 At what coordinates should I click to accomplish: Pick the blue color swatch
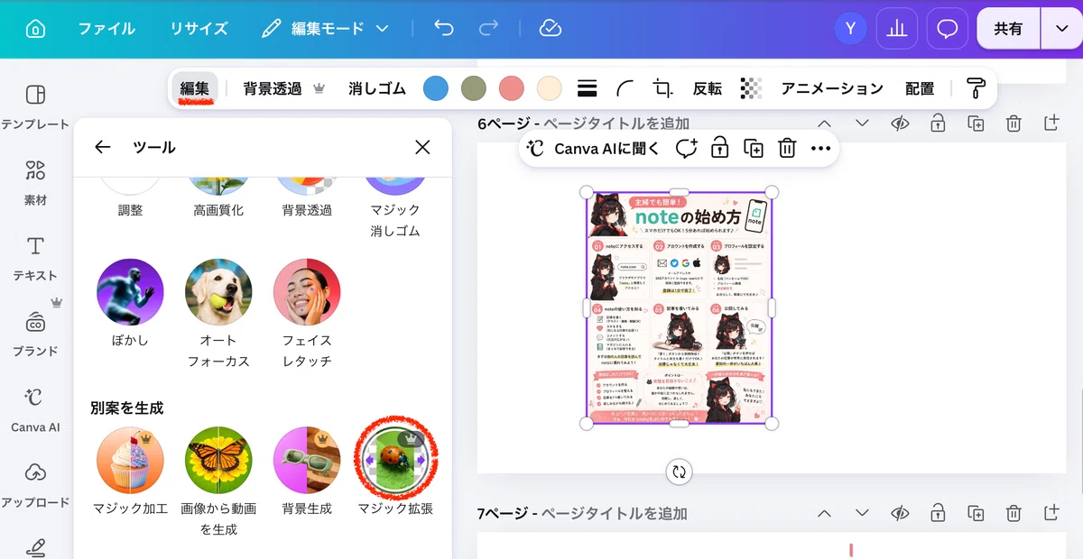(436, 88)
